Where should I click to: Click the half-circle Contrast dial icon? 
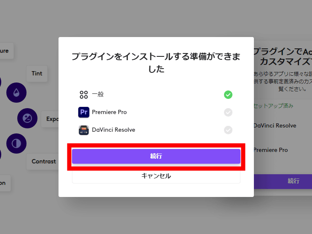pyautogui.click(x=16, y=144)
